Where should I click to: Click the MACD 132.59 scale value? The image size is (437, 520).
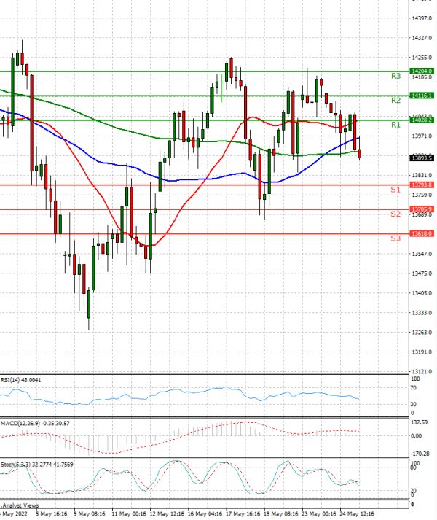coord(419,422)
